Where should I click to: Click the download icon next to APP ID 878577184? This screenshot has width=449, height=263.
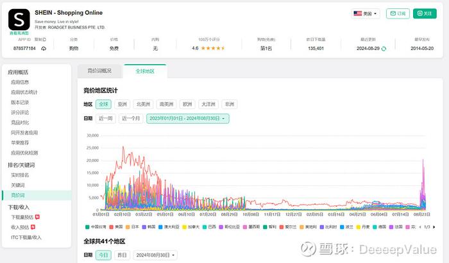(44, 49)
